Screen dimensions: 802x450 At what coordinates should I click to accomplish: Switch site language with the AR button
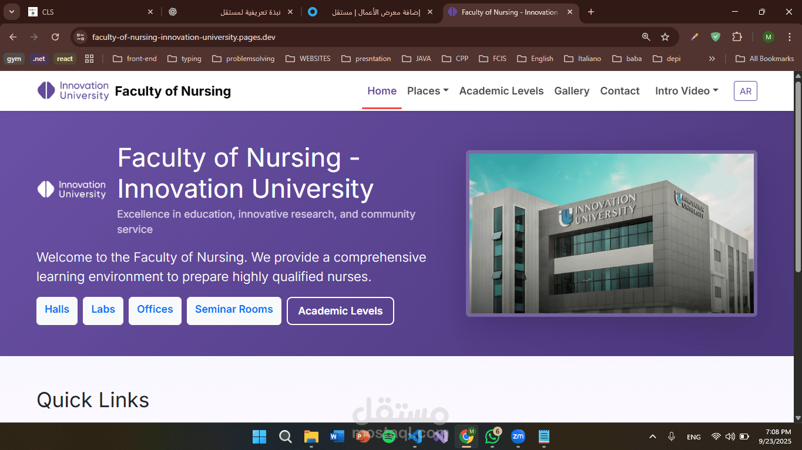click(x=746, y=91)
